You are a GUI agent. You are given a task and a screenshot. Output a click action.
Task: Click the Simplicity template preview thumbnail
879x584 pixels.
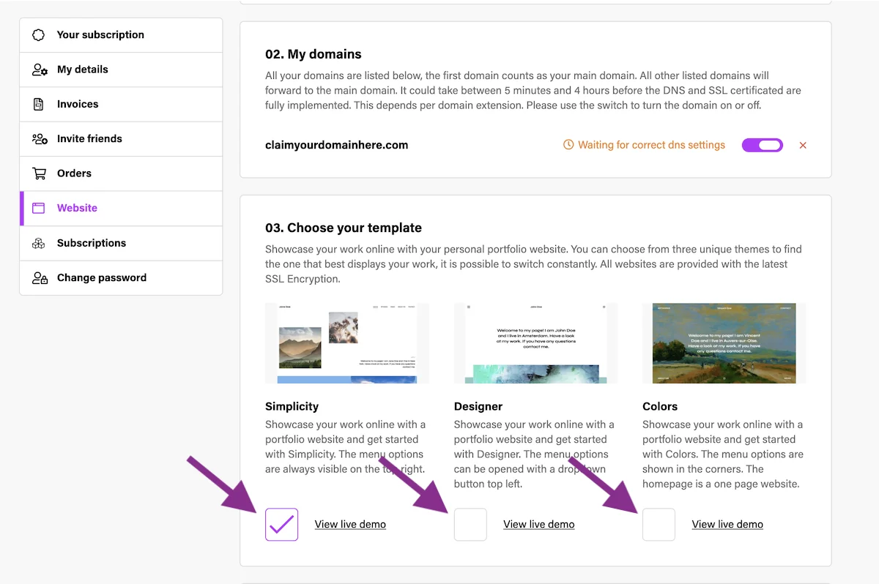coord(346,343)
